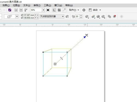Click the Publish to PDF icon
This screenshot has height=102, width=137.
pos(26,10)
